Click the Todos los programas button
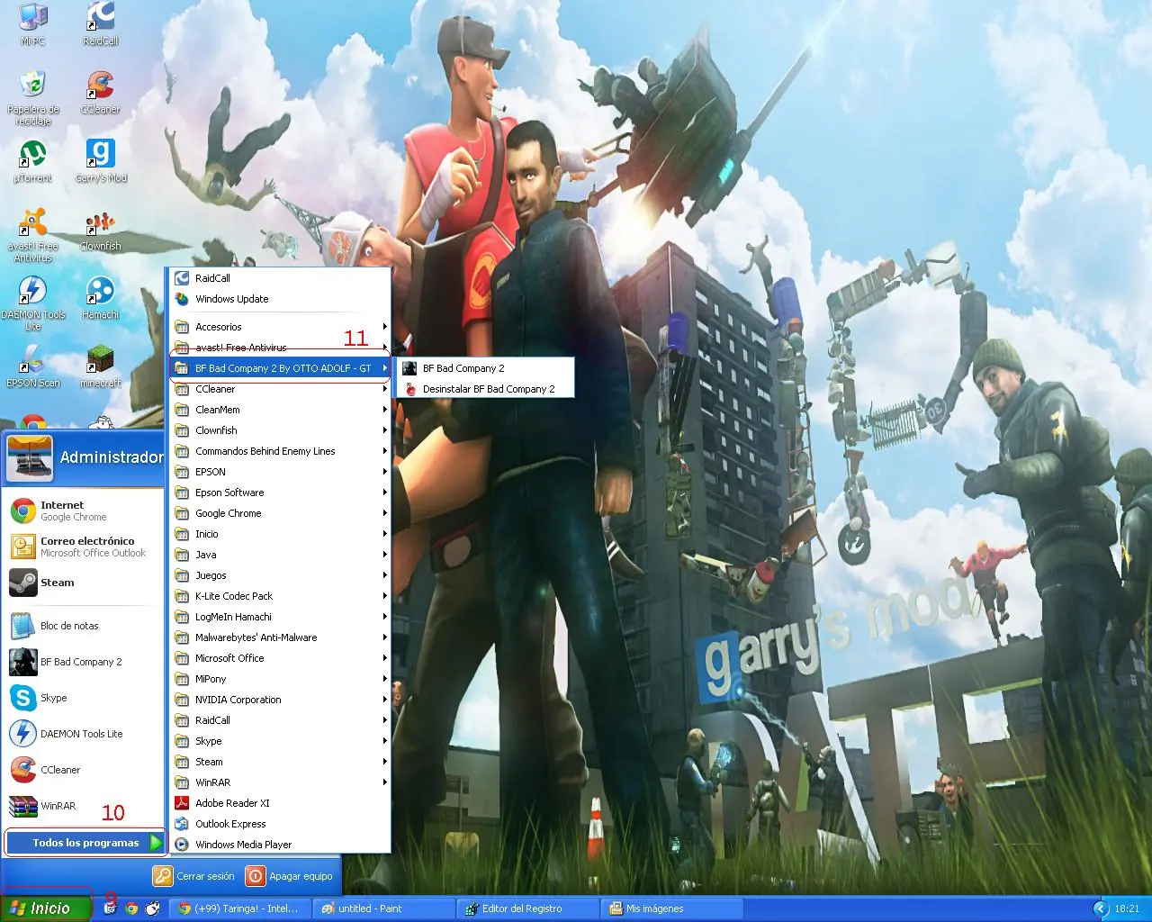1152x922 pixels. [x=85, y=843]
